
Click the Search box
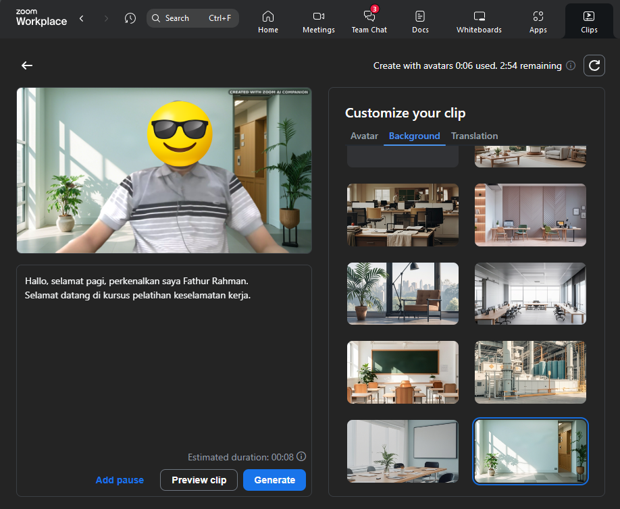(x=192, y=18)
